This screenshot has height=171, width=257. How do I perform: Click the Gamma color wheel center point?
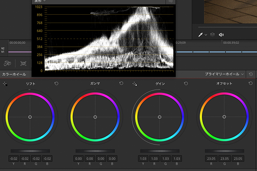click(x=95, y=117)
